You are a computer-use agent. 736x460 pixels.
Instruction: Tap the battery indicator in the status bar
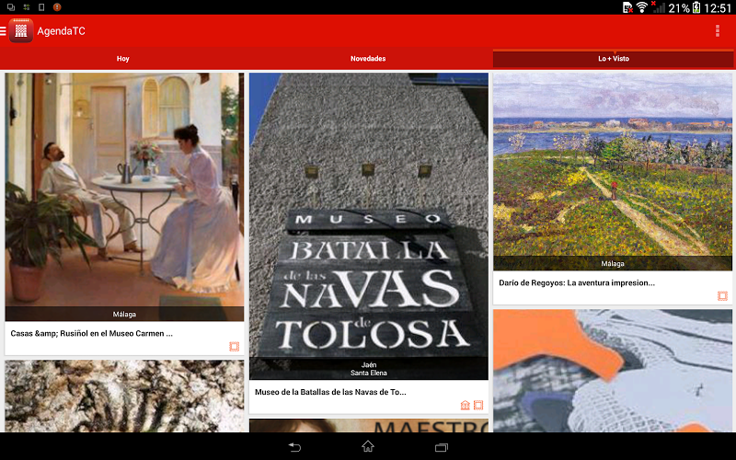coord(696,7)
